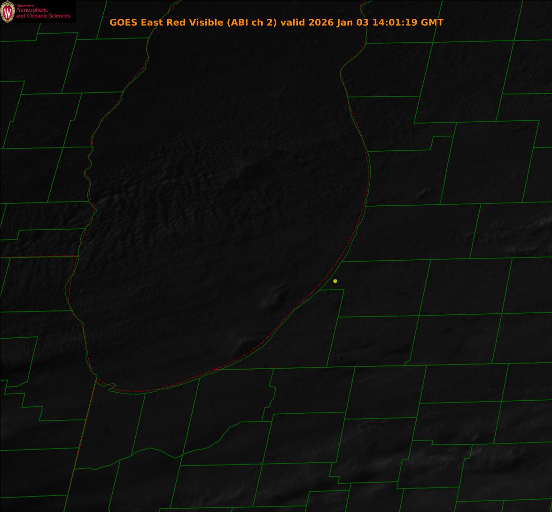
Task: Click the UW crest logo
Action: [x=8, y=12]
